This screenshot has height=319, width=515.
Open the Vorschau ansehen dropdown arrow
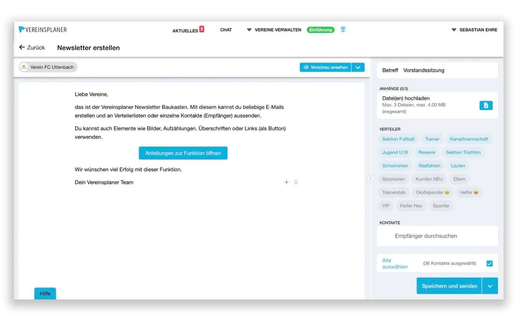pos(358,67)
